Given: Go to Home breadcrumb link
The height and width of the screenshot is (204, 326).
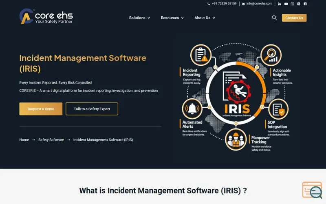Looking at the screenshot, I should (x=24, y=140).
